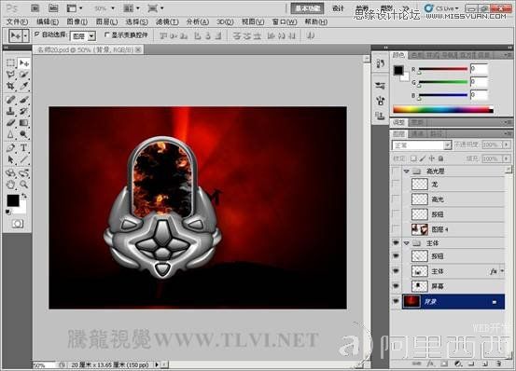Click the 设计 workspace button
516x371 pixels.
pyautogui.click(x=338, y=8)
